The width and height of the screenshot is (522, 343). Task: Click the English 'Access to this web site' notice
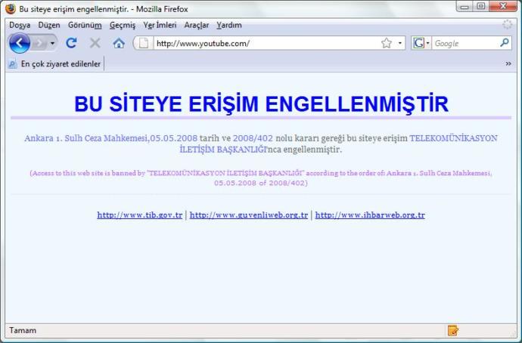point(261,178)
